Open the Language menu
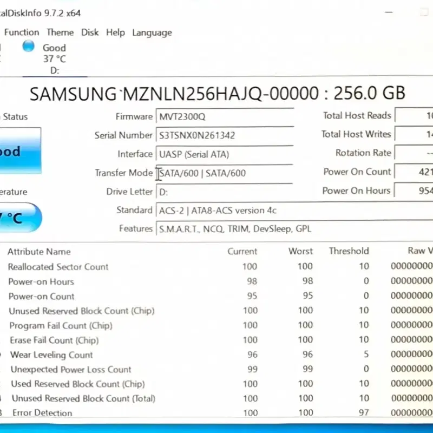Viewport: 433px width, 433px height. click(152, 33)
